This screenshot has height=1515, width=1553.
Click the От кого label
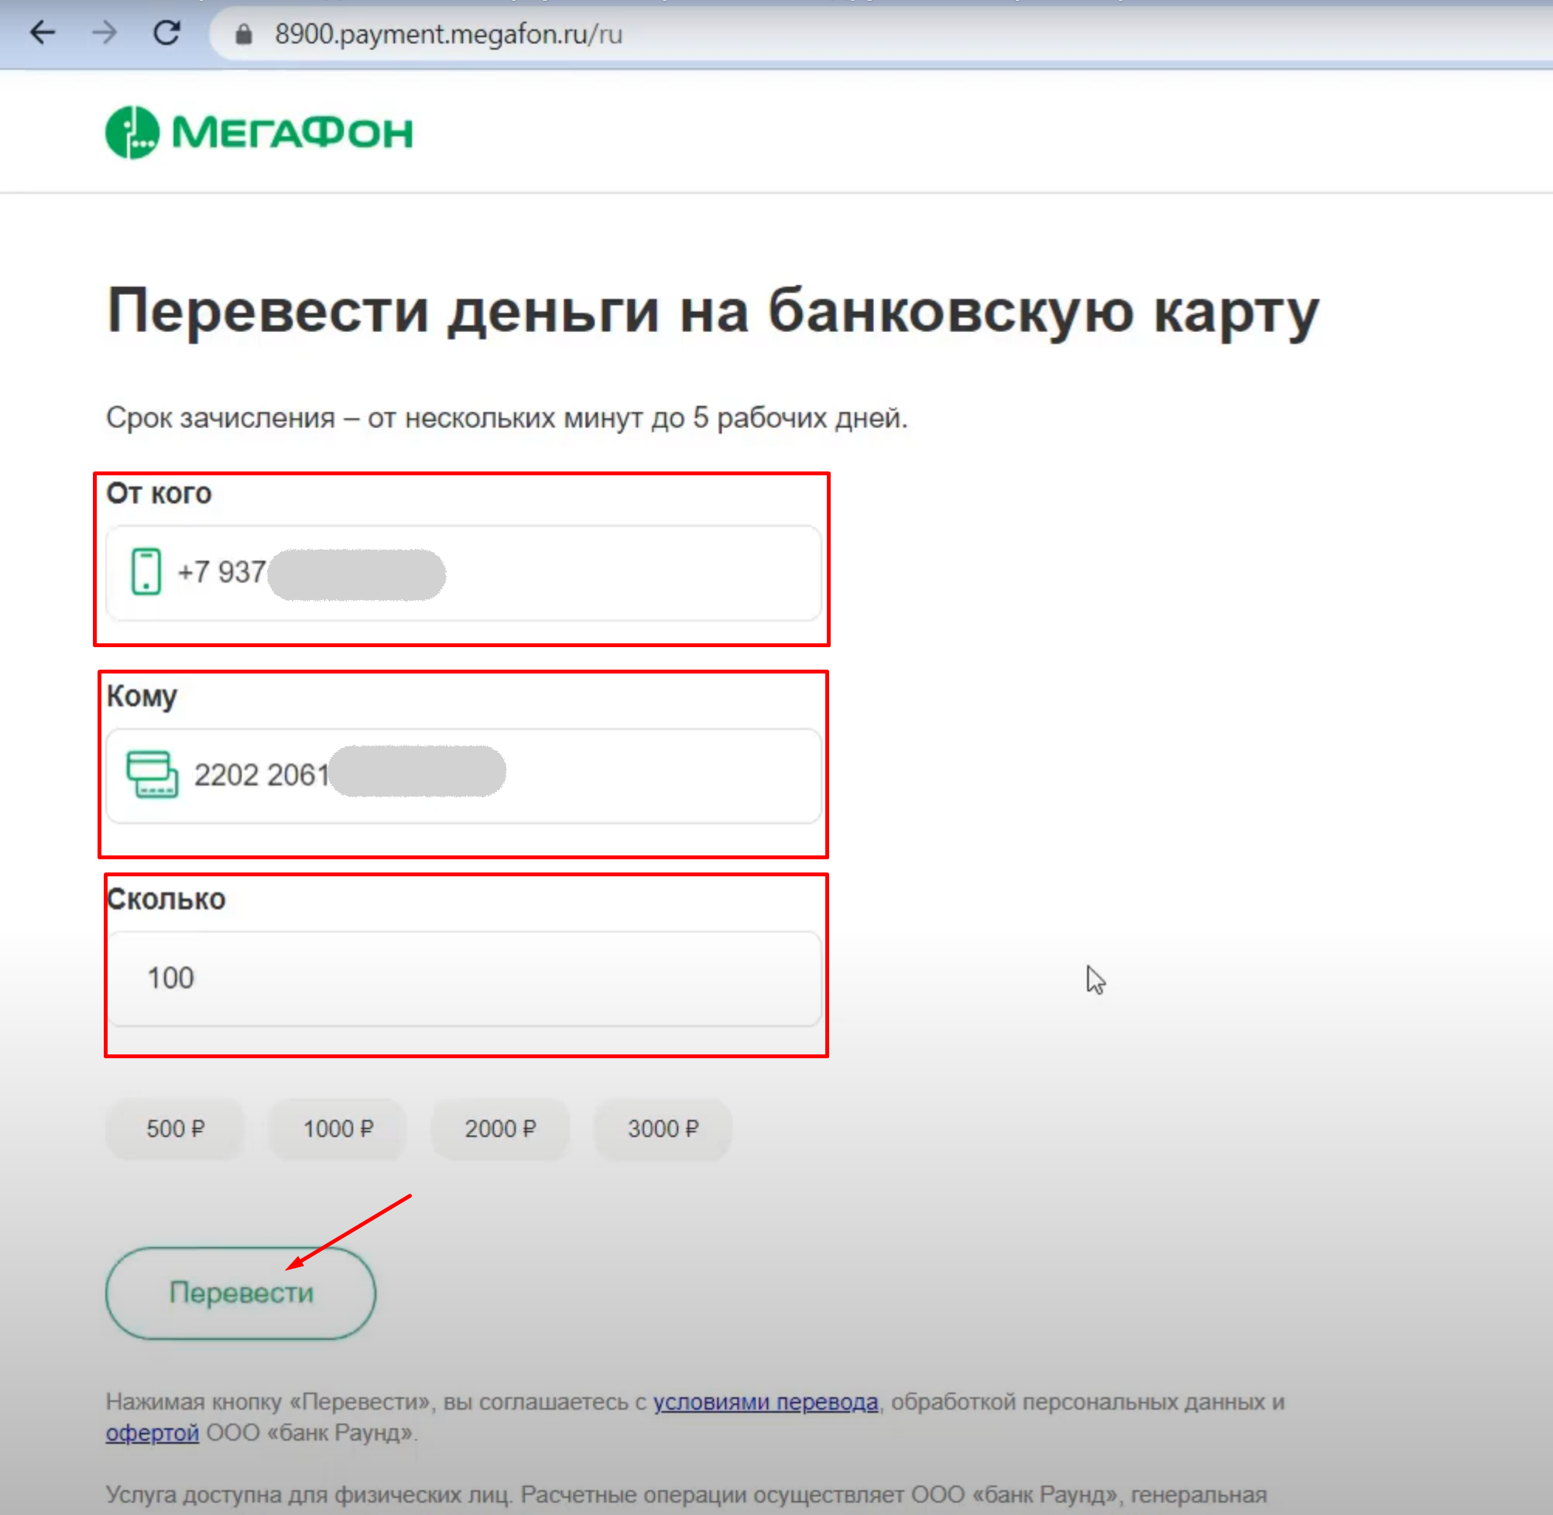point(159,493)
